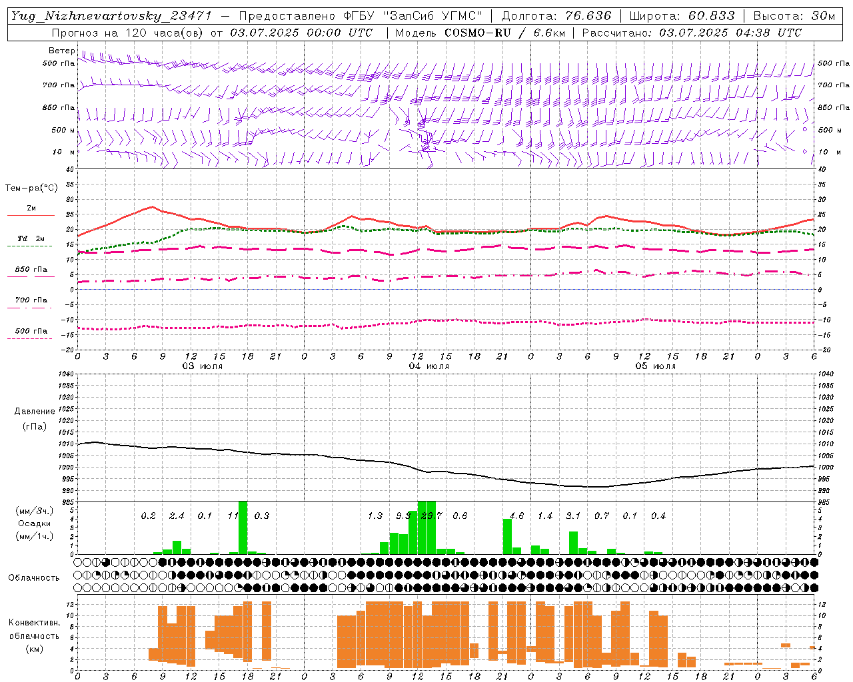This screenshot has height=682, width=853.
Task: Click the Рассчитано: 03.07.2025 04:38 UTC text
Action: click(x=692, y=33)
